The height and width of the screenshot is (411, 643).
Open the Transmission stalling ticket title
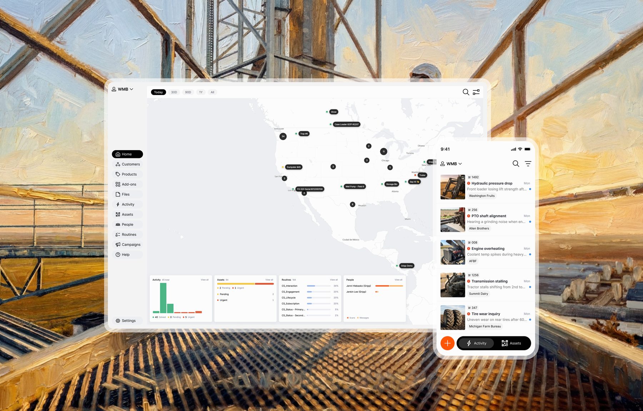click(x=489, y=281)
